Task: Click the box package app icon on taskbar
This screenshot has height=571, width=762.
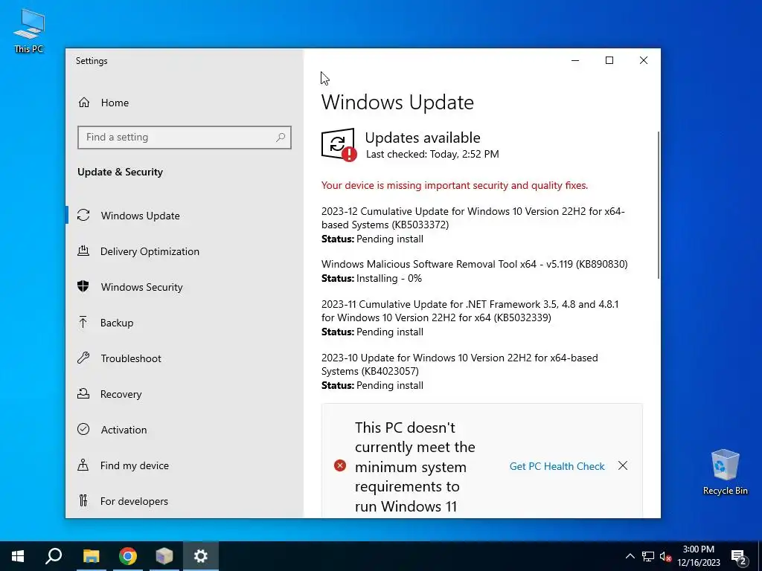Action: pos(164,556)
